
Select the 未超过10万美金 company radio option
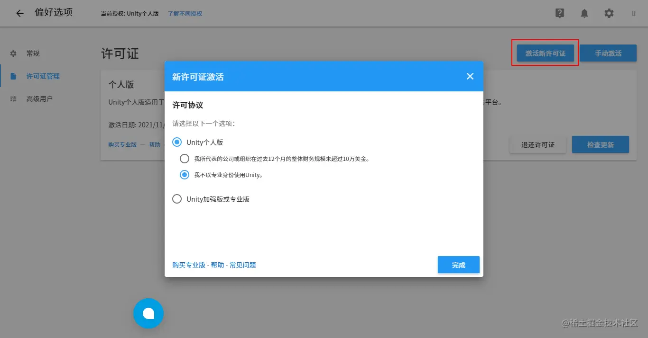(x=185, y=159)
